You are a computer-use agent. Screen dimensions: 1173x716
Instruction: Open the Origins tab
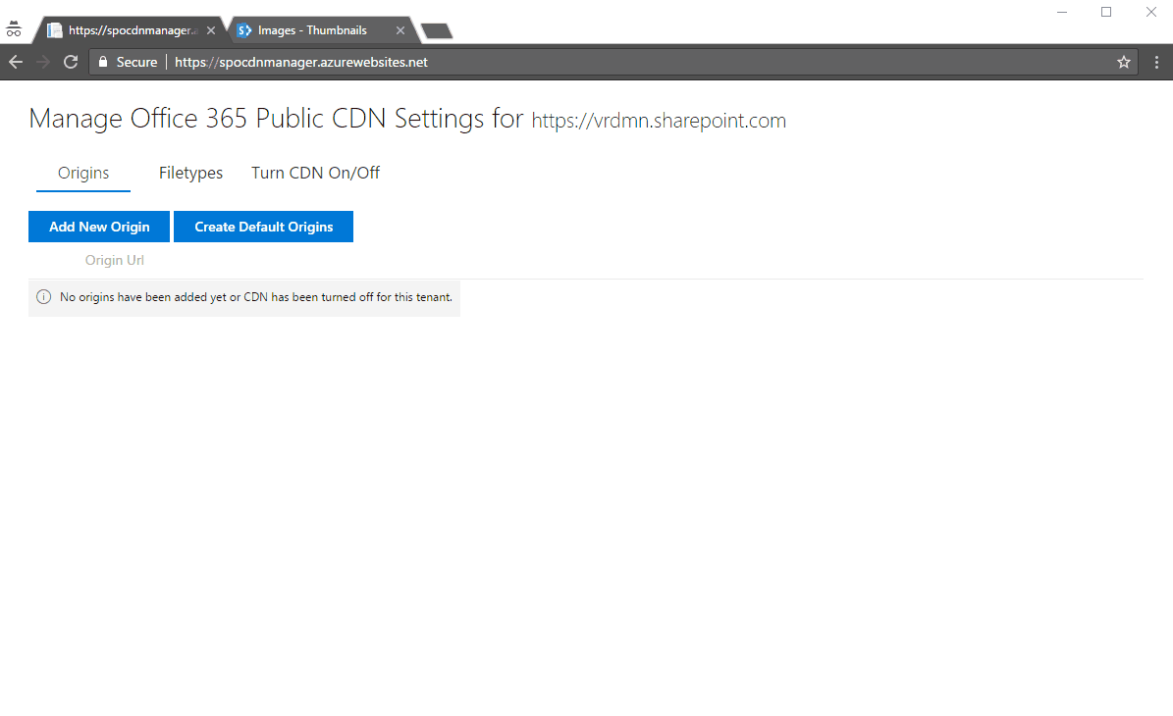[83, 173]
